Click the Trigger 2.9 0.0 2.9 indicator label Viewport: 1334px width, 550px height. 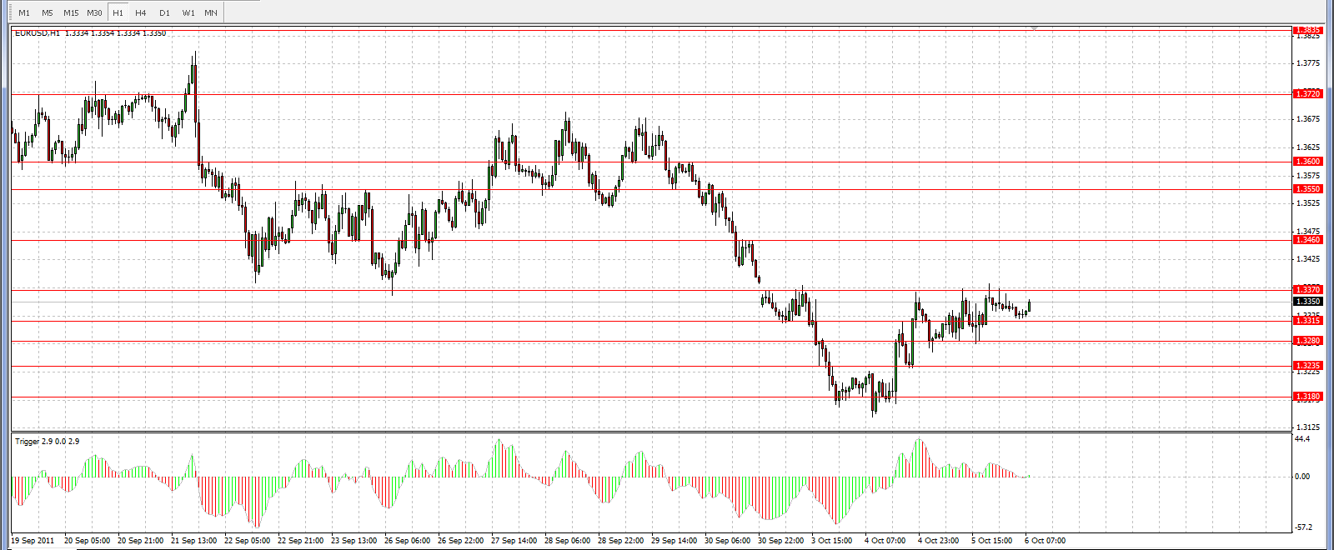(48, 442)
